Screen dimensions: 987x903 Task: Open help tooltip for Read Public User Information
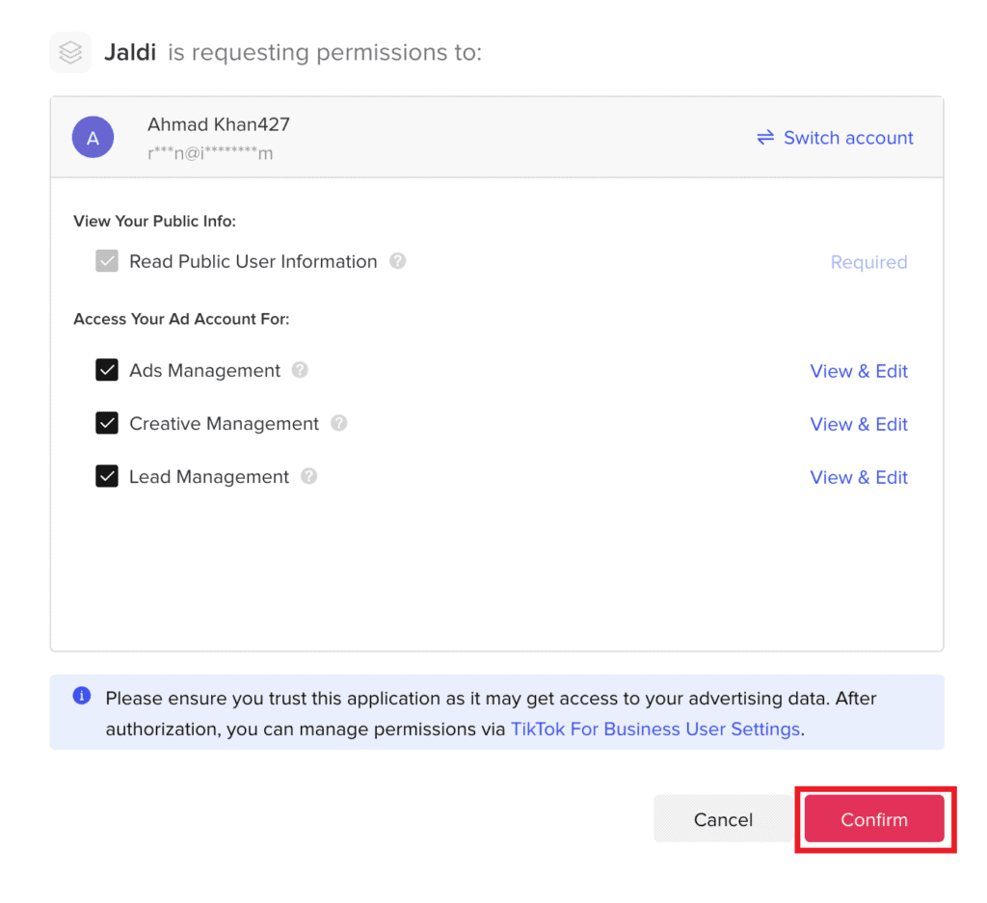pos(397,260)
